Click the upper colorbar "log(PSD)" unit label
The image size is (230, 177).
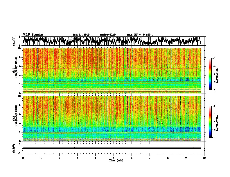coord(218,75)
